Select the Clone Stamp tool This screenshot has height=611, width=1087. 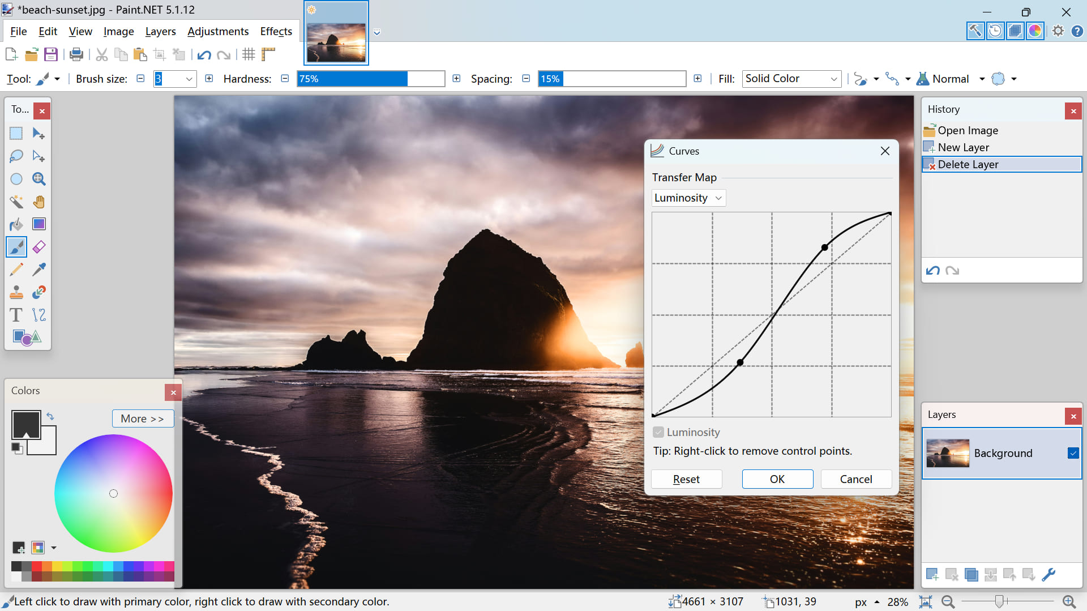[x=16, y=292]
